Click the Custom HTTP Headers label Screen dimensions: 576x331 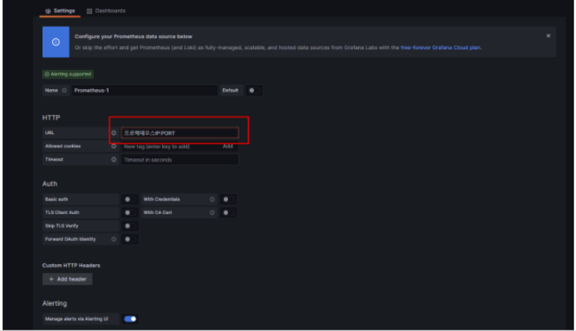pos(71,265)
